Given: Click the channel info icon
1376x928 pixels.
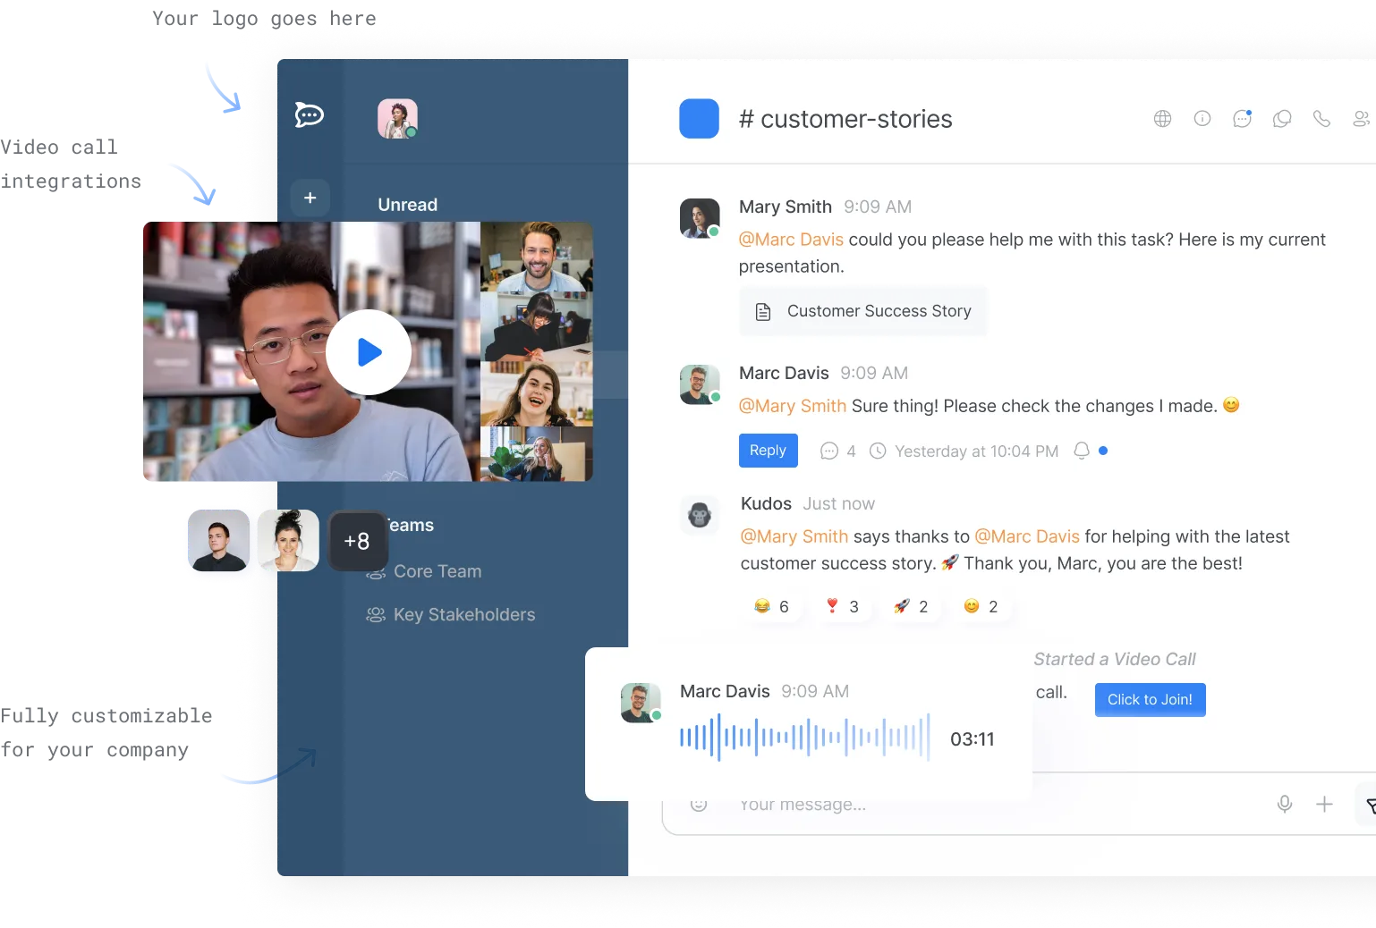Looking at the screenshot, I should pyautogui.click(x=1202, y=118).
